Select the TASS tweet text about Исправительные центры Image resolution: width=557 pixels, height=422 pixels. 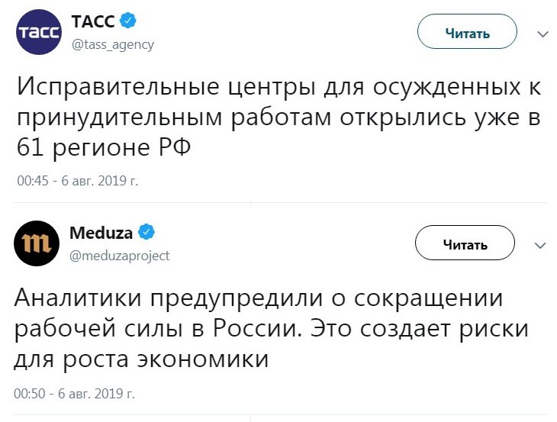(x=278, y=118)
